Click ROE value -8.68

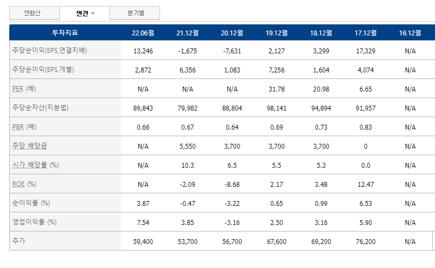(x=232, y=185)
